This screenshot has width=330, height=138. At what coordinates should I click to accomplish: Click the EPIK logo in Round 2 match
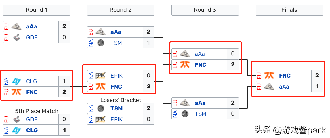(101, 76)
